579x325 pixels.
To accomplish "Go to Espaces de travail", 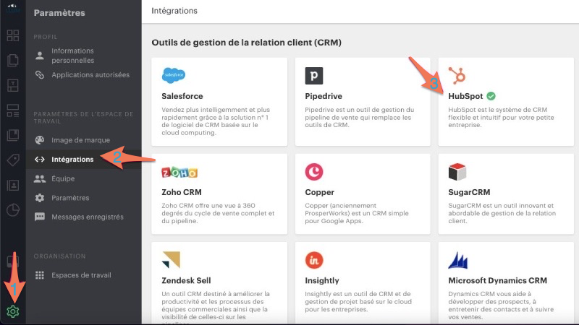I will pyautogui.click(x=81, y=275).
